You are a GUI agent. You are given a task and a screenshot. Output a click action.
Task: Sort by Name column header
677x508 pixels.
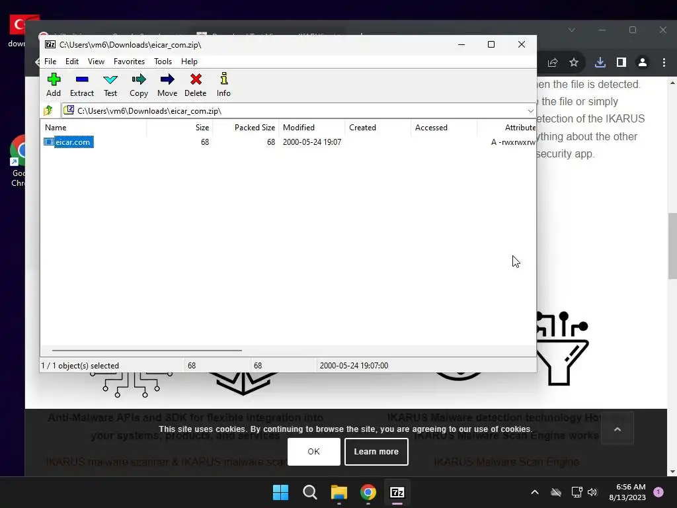(94, 128)
